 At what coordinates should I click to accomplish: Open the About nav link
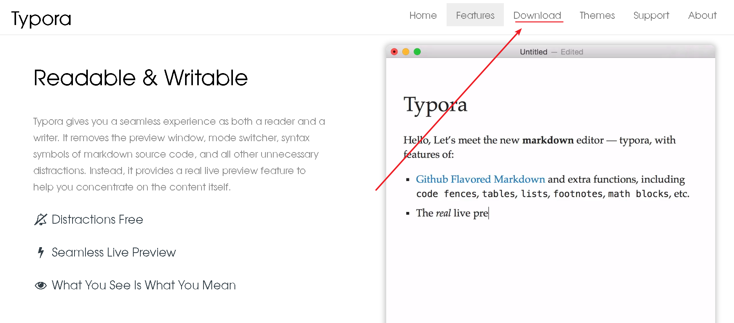pos(702,15)
